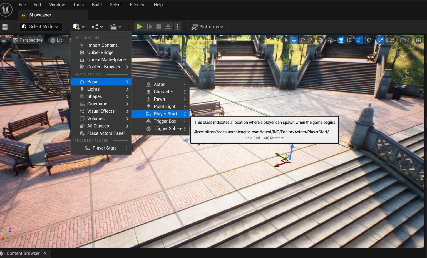Viewport: 427px width, 258px height.
Task: Select the Move tool in viewport toolbar
Action: [294, 40]
